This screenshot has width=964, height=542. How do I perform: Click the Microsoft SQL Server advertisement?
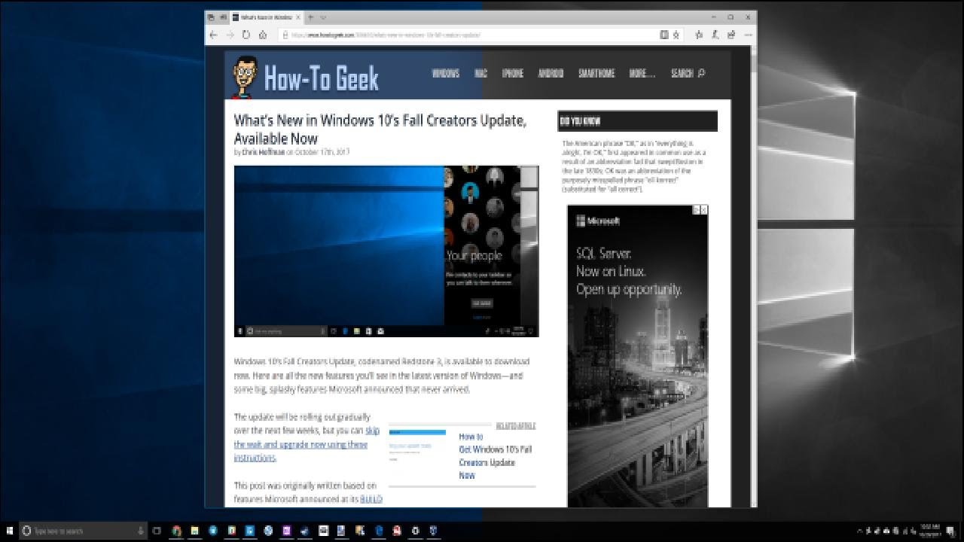pos(637,356)
